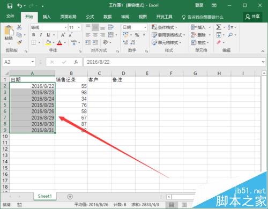Center cell text horizontally
This screenshot has height=209, width=268.
[95, 35]
